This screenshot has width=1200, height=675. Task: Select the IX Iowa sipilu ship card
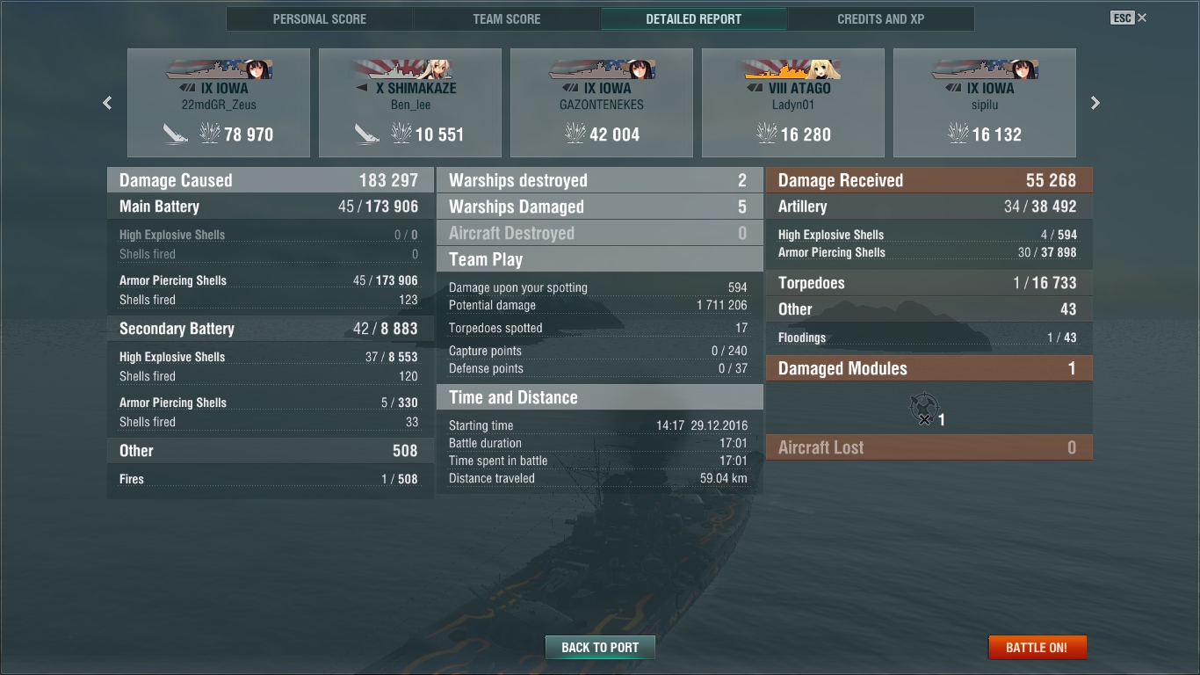[985, 103]
